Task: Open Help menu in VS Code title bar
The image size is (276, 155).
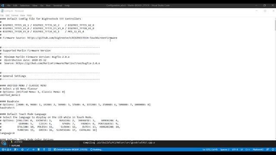Action: [67, 6]
